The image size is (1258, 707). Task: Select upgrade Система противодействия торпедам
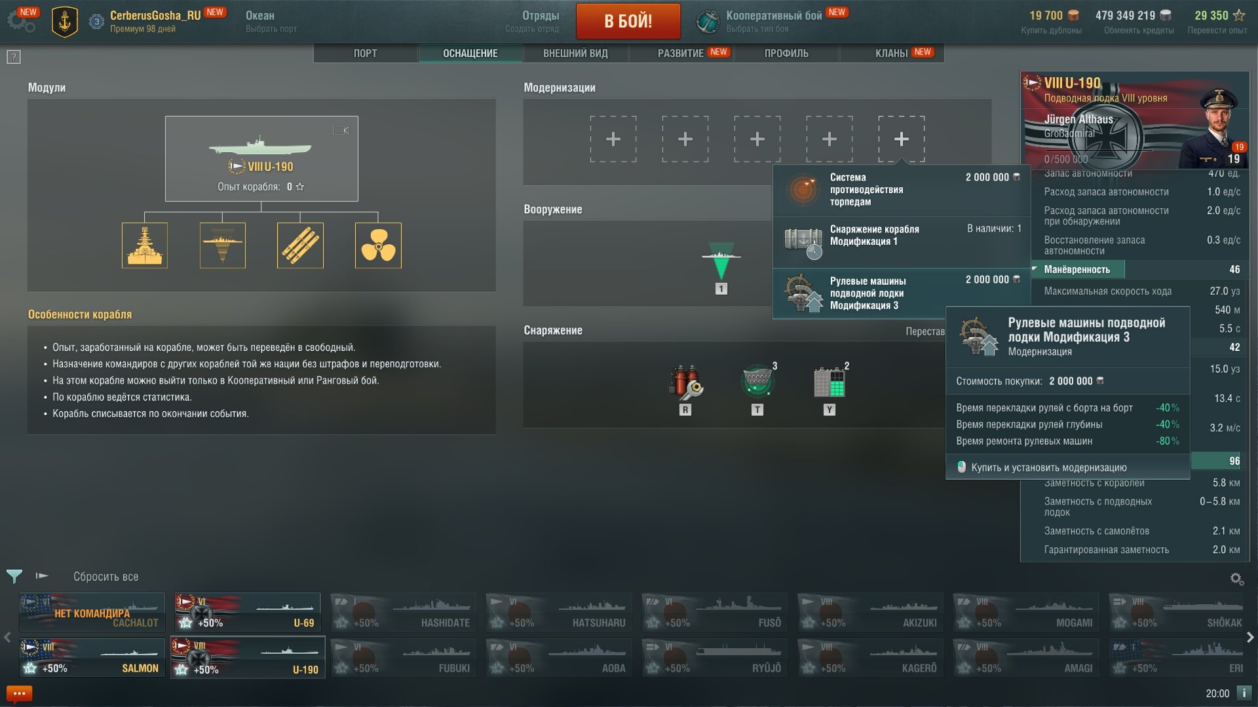point(902,190)
